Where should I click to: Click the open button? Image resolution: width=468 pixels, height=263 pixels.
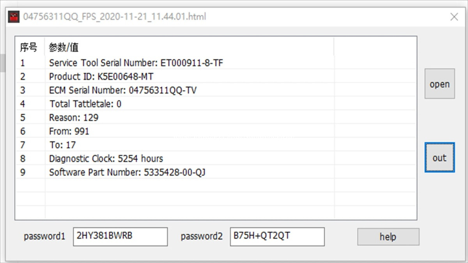pos(440,84)
